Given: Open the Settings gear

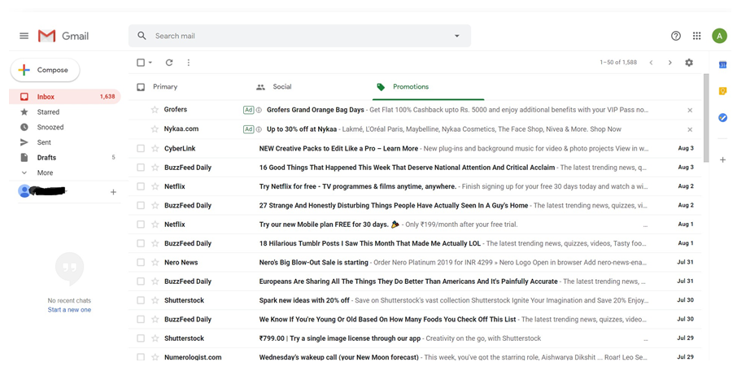Looking at the screenshot, I should click(689, 63).
